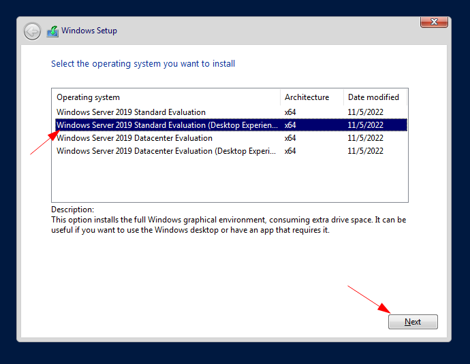This screenshot has width=470, height=364.
Task: Click date in Datacenter Desktop Experience row
Action: pyautogui.click(x=365, y=151)
